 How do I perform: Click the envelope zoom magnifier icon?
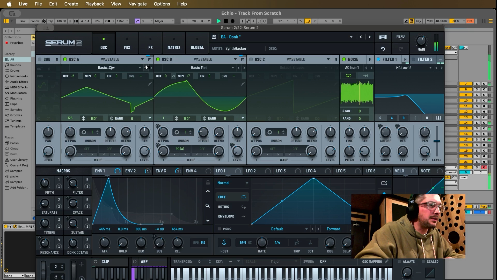tap(208, 206)
